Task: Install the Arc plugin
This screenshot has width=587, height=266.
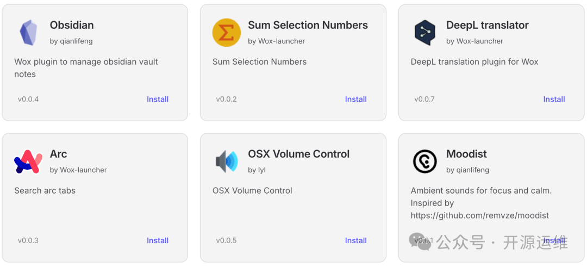Action: point(158,240)
